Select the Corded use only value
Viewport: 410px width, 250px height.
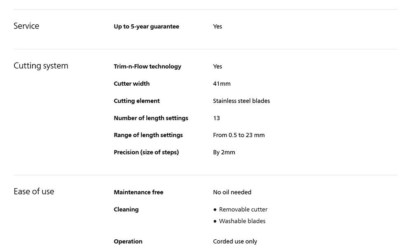[x=235, y=241]
